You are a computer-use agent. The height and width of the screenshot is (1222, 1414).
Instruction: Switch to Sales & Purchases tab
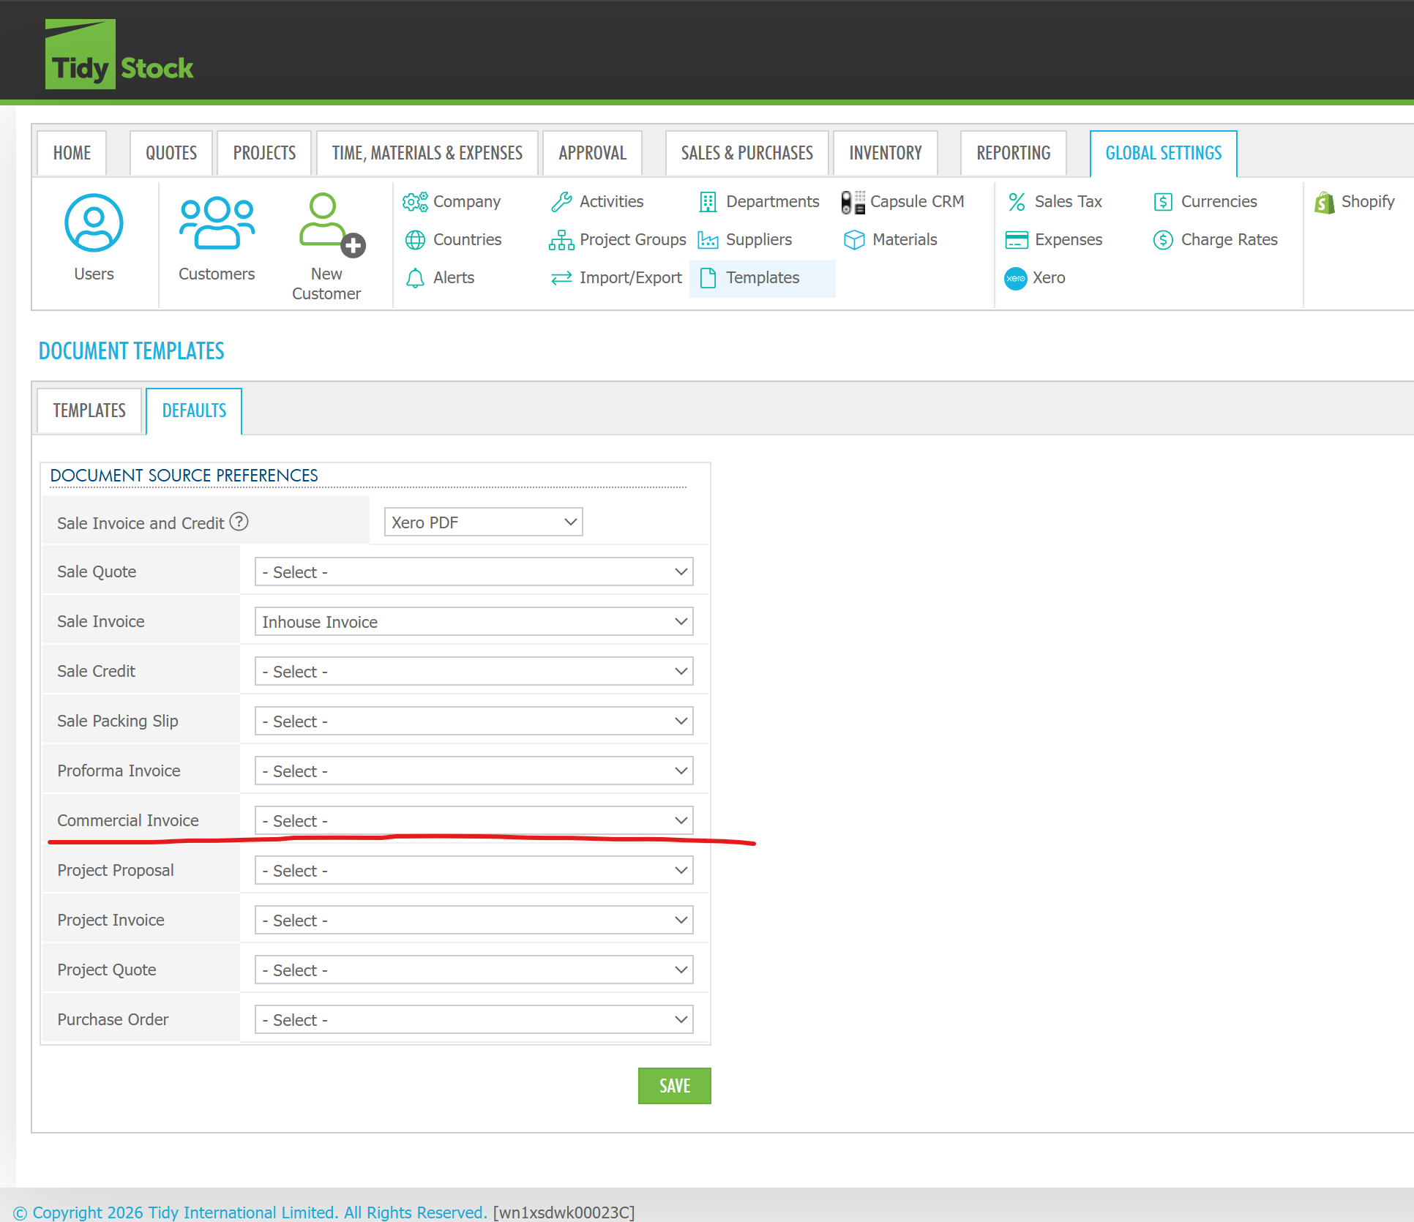pos(747,154)
